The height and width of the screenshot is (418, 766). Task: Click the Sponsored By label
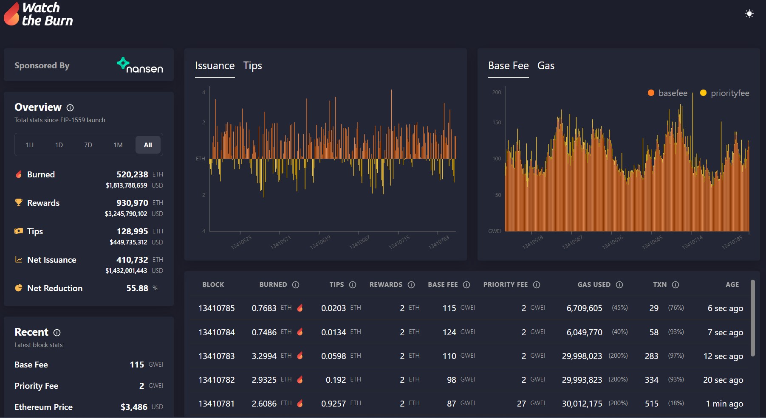42,65
